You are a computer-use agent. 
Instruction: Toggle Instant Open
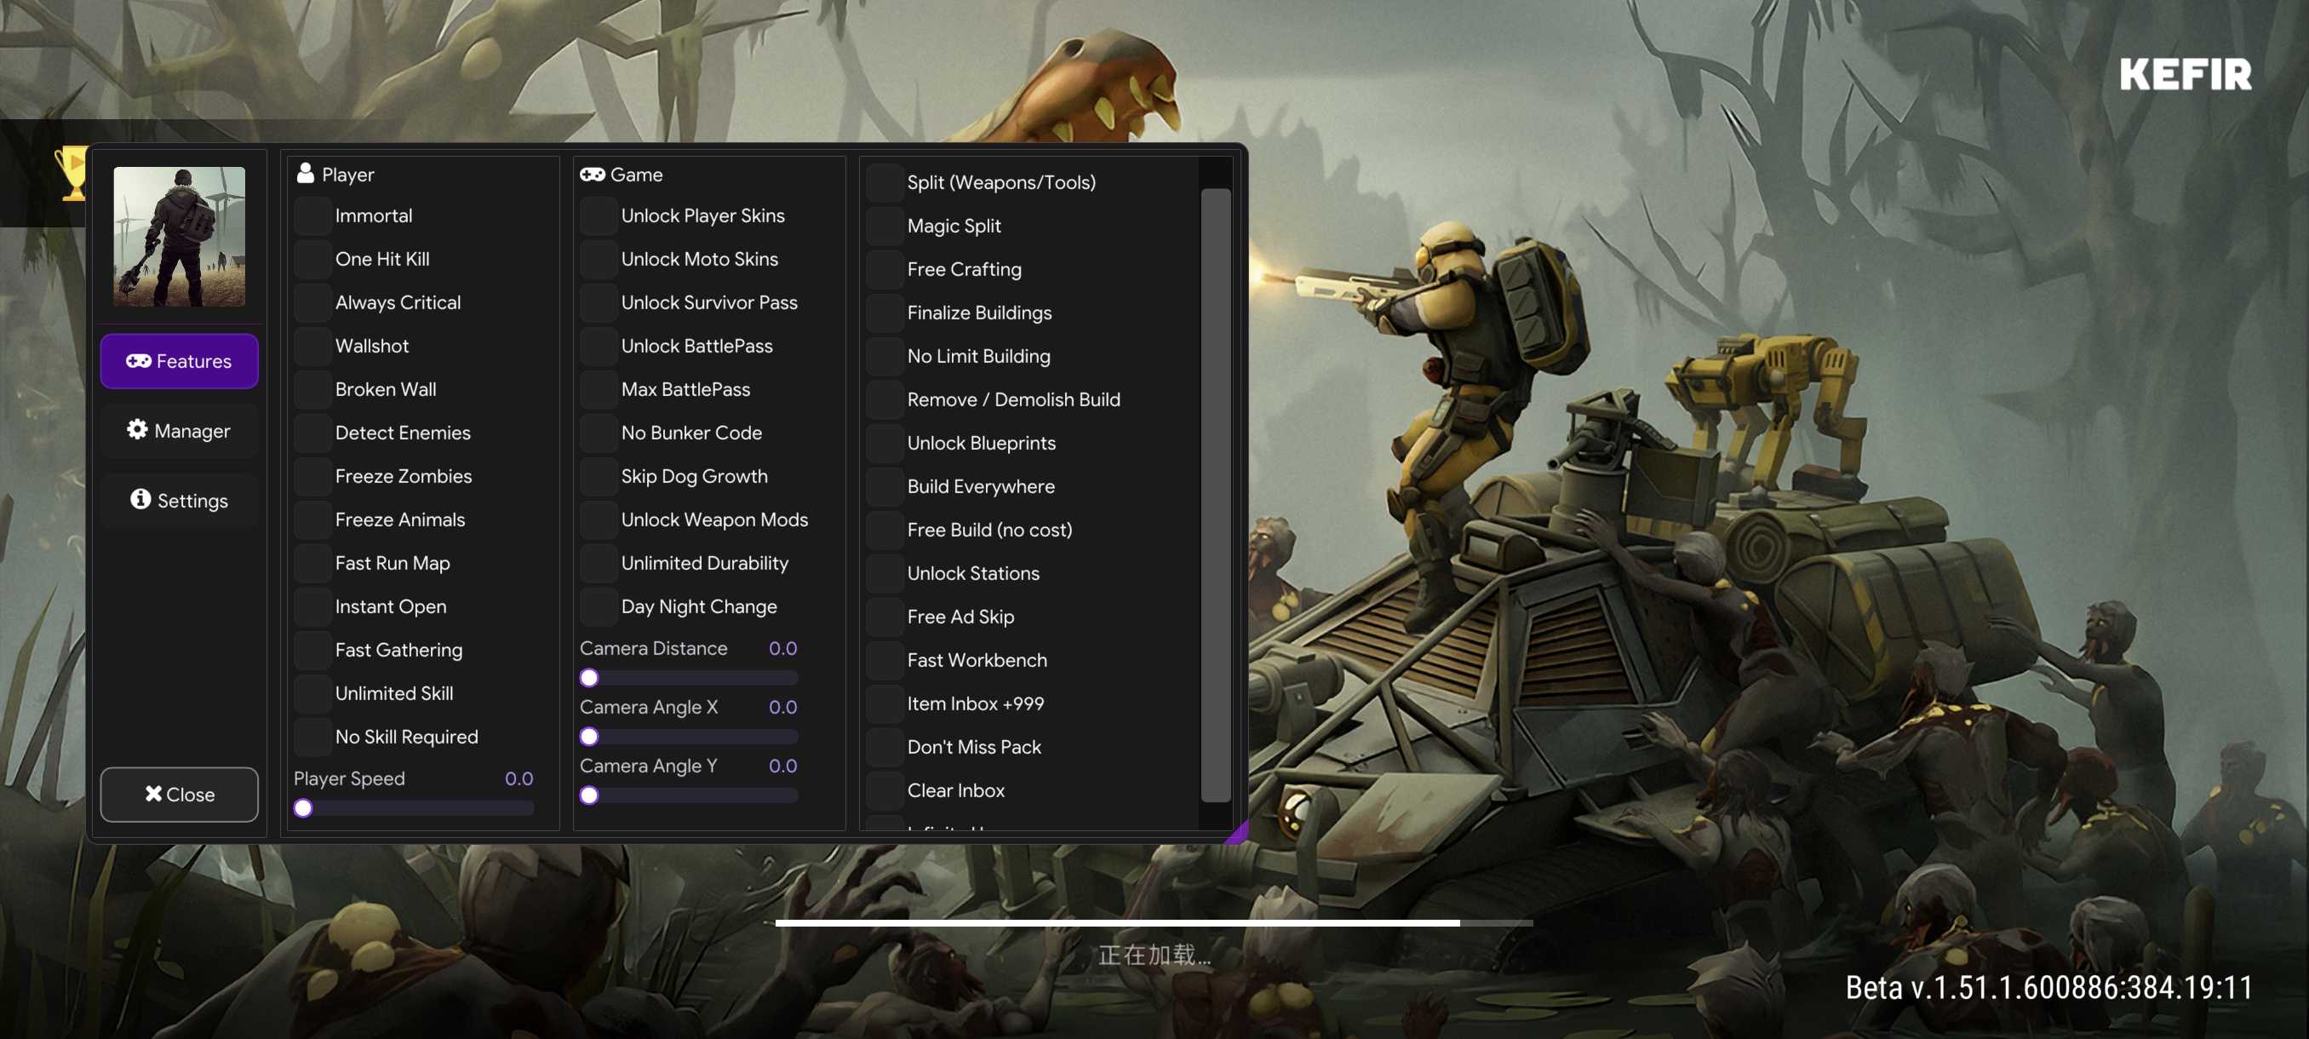pos(312,607)
